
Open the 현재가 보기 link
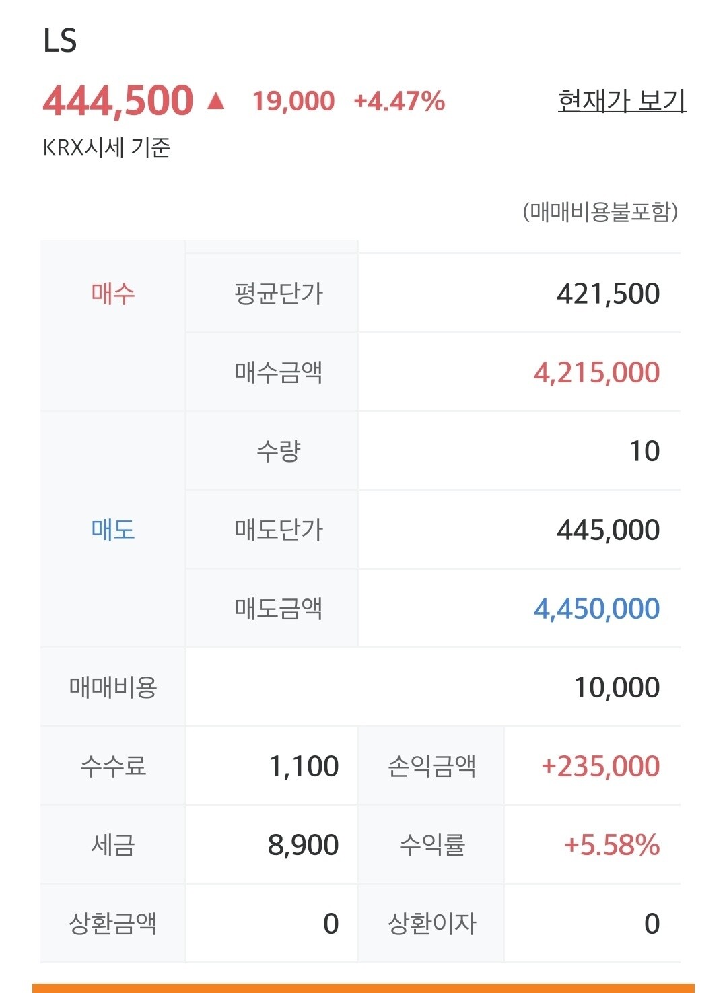point(622,102)
